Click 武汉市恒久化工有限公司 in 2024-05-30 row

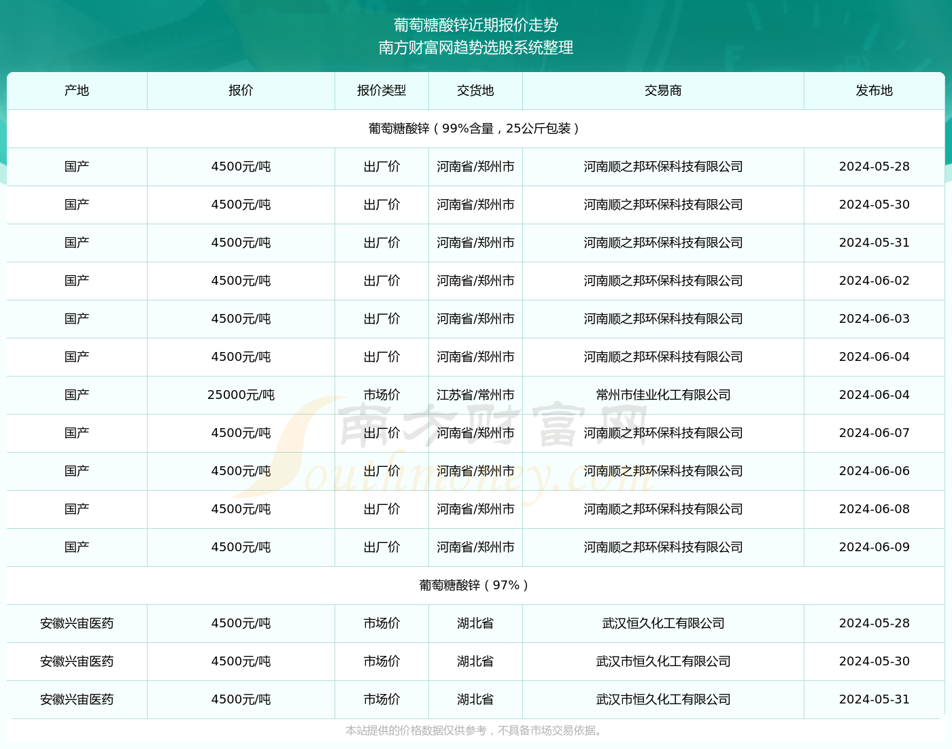point(663,661)
